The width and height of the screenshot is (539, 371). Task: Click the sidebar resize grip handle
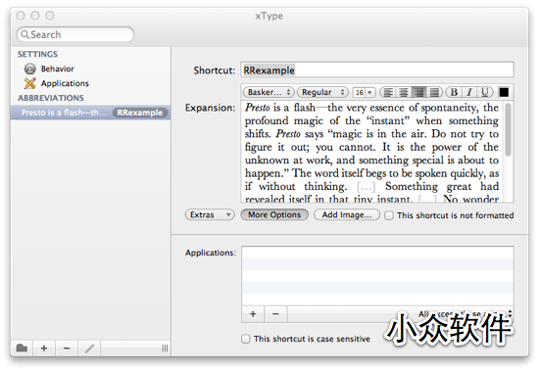coord(165,348)
